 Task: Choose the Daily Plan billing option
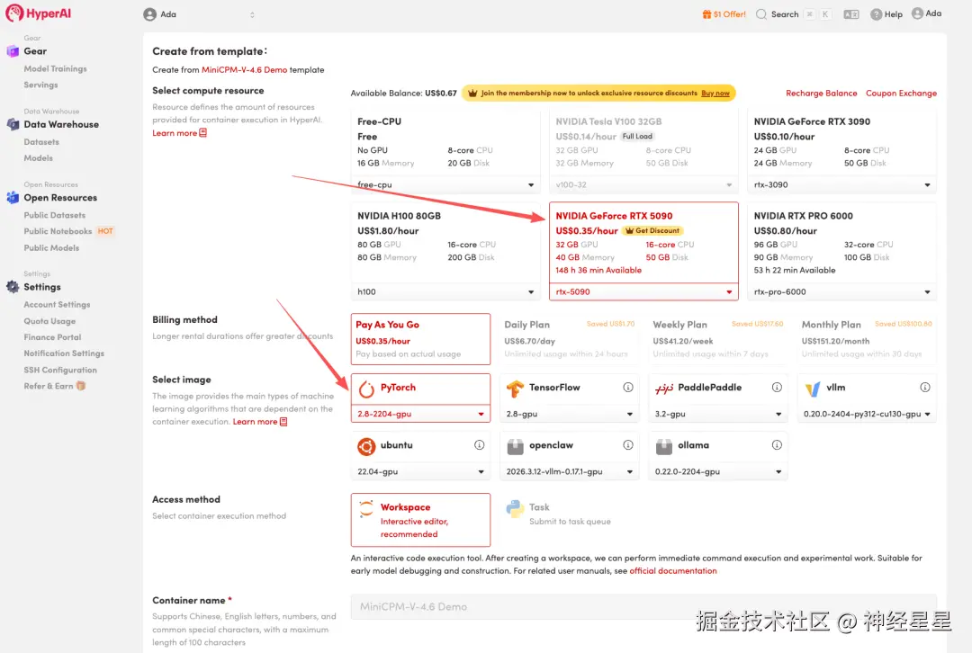tap(569, 339)
